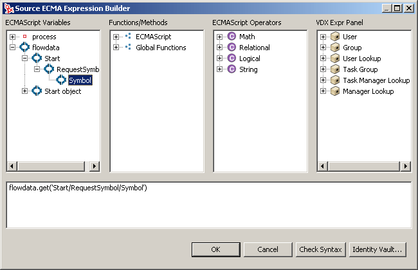The height and width of the screenshot is (270, 418).
Task: Click the String operator purple icon
Action: (x=232, y=69)
